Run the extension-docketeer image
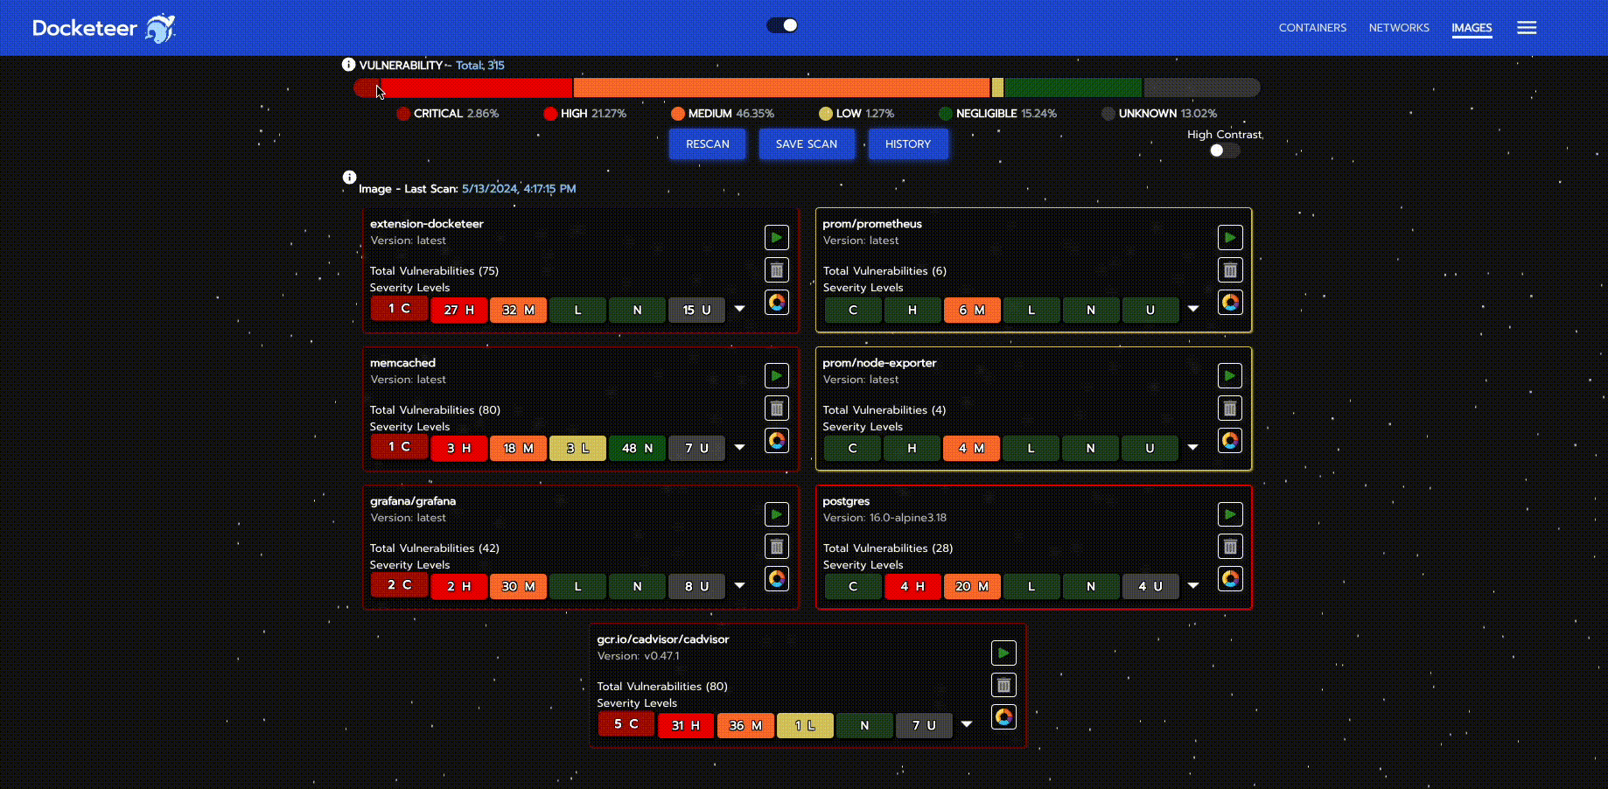The image size is (1608, 789). click(x=776, y=237)
